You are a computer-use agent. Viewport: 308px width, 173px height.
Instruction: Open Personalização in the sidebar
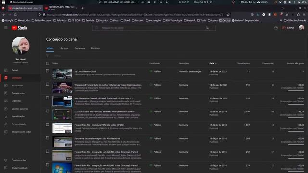tap(19, 124)
